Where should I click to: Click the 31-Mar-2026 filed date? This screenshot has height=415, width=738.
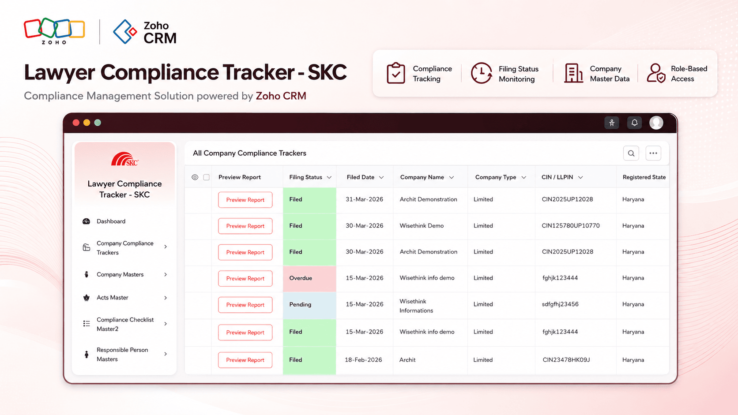364,199
